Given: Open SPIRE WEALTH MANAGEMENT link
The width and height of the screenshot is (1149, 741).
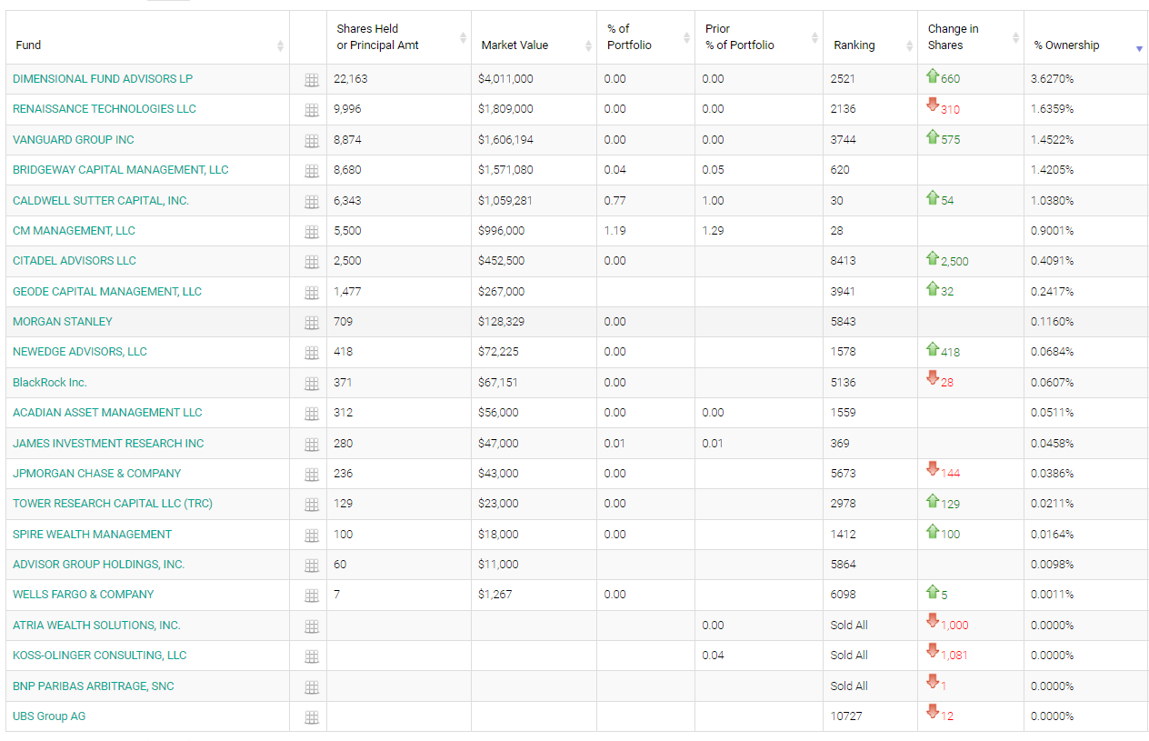Looking at the screenshot, I should pos(92,535).
